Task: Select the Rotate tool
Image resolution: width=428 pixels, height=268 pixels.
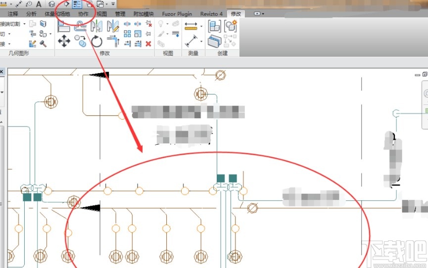Action: point(96,41)
